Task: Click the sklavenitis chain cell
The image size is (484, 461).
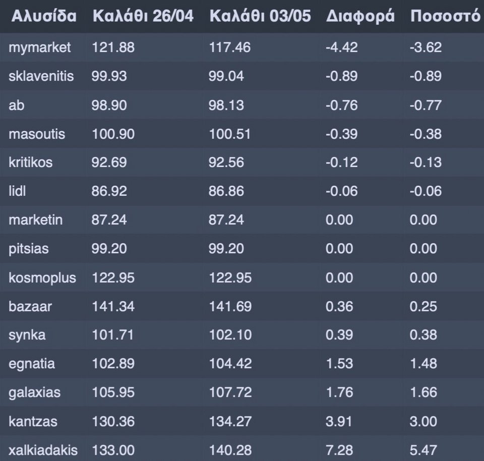Action: coord(41,76)
